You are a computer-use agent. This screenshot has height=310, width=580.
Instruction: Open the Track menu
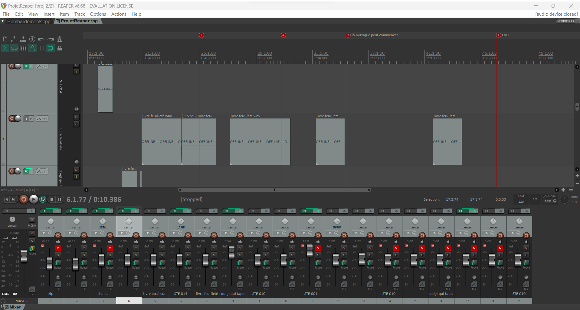pyautogui.click(x=80, y=14)
